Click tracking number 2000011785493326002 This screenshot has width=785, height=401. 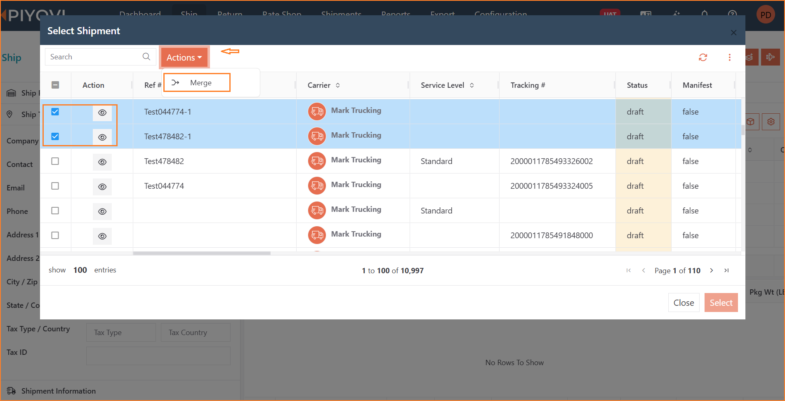[552, 161]
